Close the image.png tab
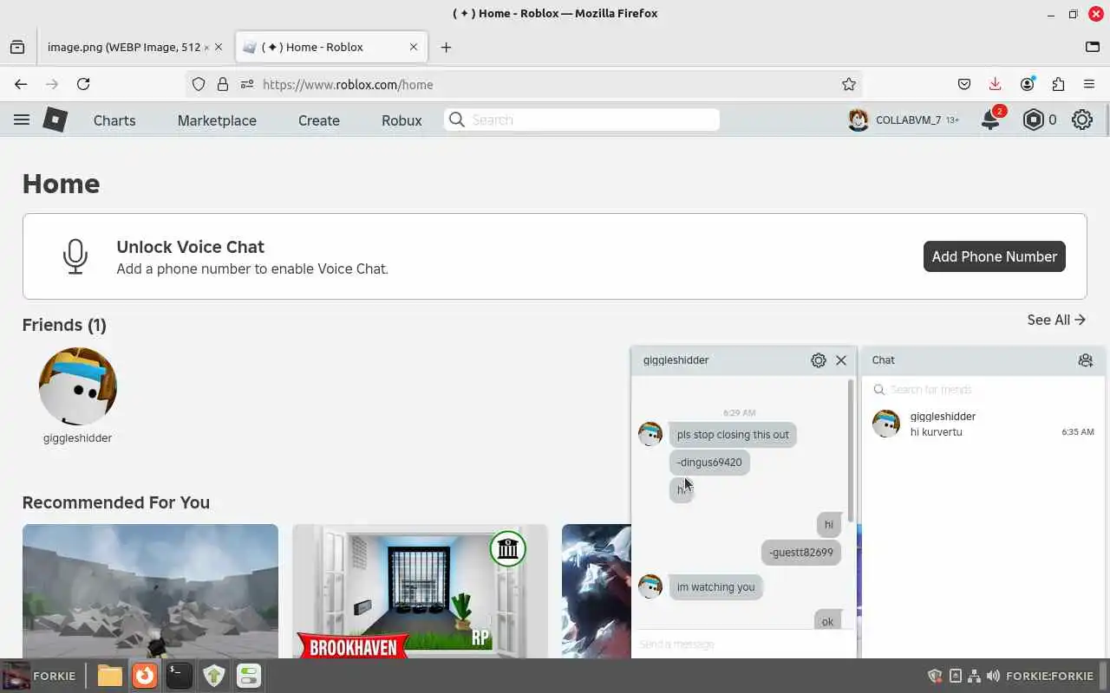This screenshot has height=693, width=1110. click(x=219, y=47)
